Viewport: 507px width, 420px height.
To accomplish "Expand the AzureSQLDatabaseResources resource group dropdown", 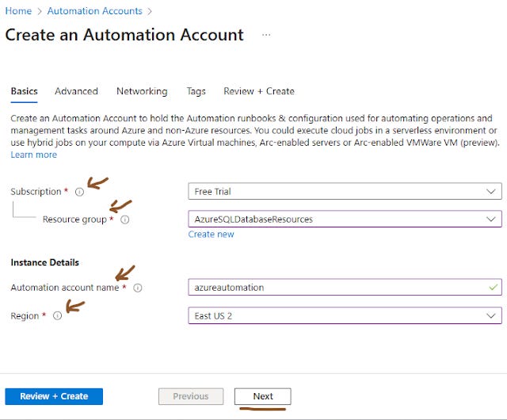I will point(345,219).
